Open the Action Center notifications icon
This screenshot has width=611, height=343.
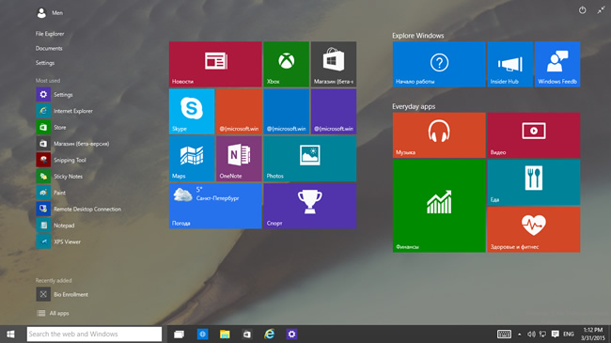pyautogui.click(x=556, y=334)
